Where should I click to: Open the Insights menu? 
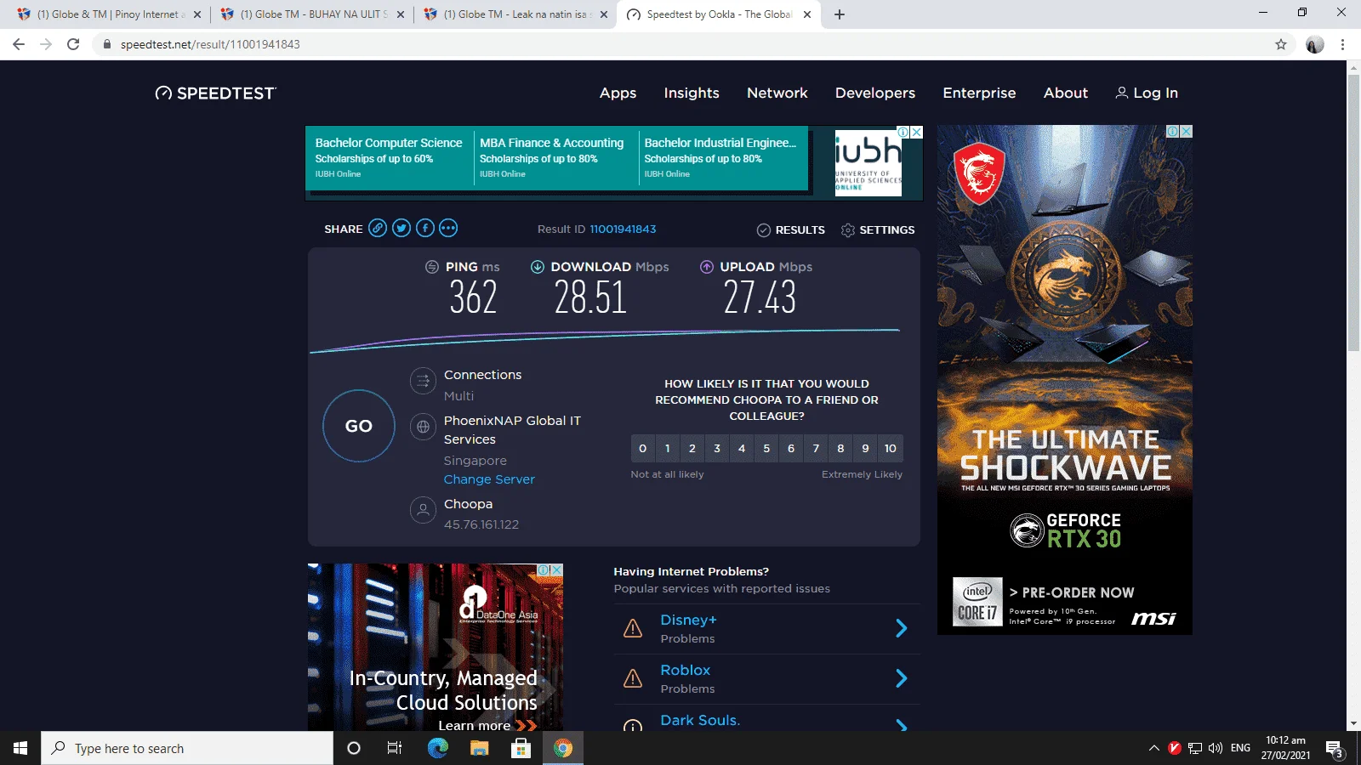[692, 93]
